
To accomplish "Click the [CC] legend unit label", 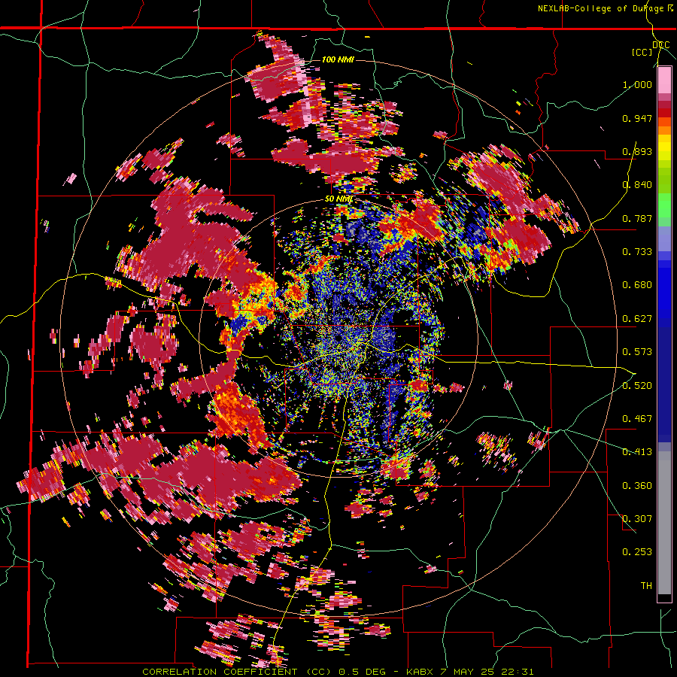I will pyautogui.click(x=642, y=52).
